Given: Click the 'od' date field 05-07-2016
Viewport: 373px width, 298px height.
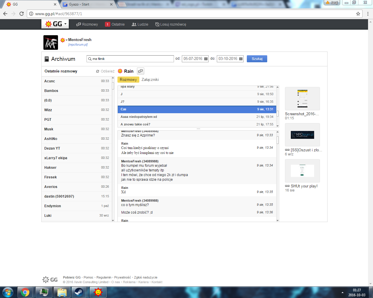Looking at the screenshot, I should click(195, 59).
